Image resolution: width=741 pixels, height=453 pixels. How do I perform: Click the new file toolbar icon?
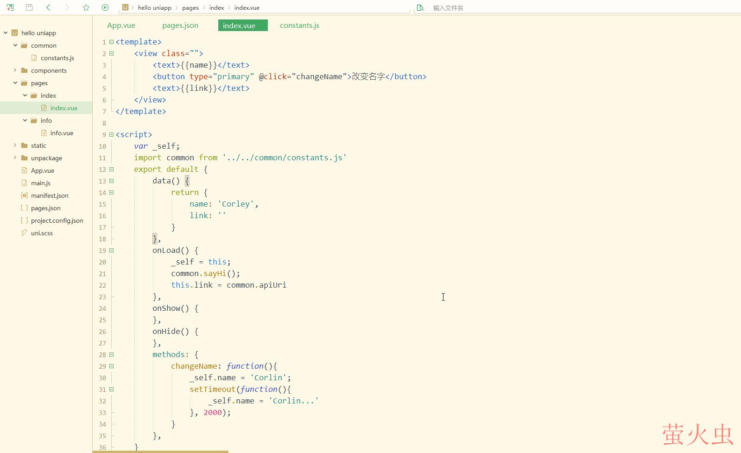[x=10, y=7]
